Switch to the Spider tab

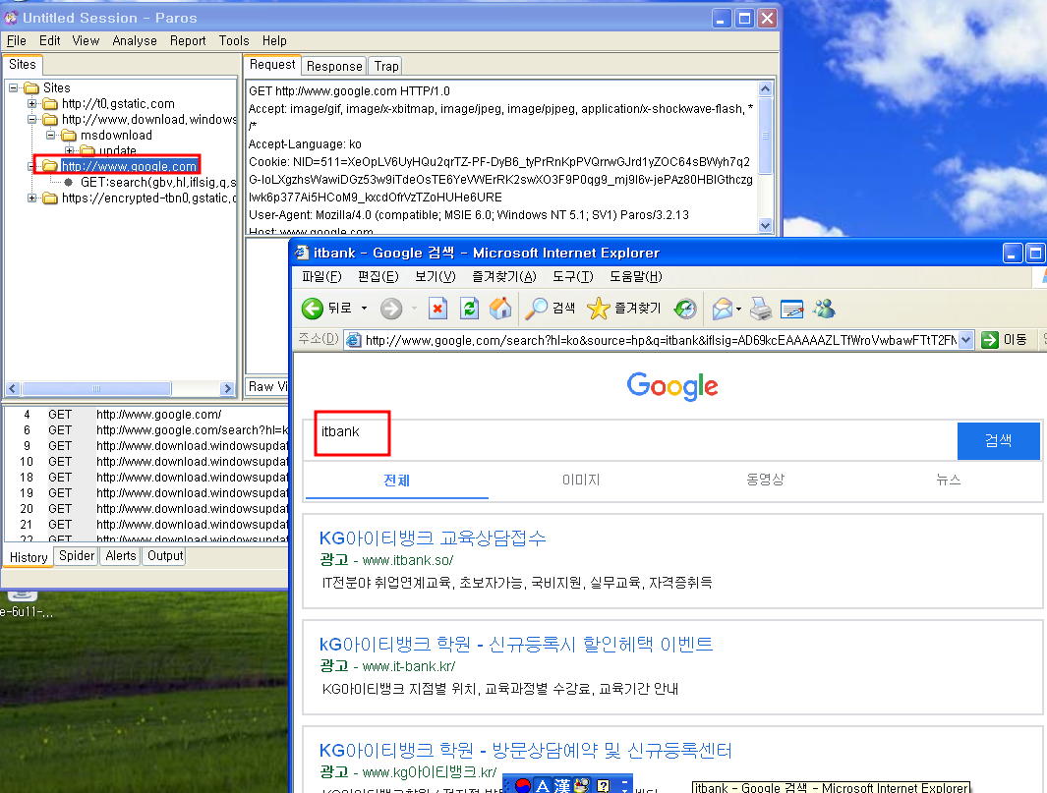coord(77,556)
